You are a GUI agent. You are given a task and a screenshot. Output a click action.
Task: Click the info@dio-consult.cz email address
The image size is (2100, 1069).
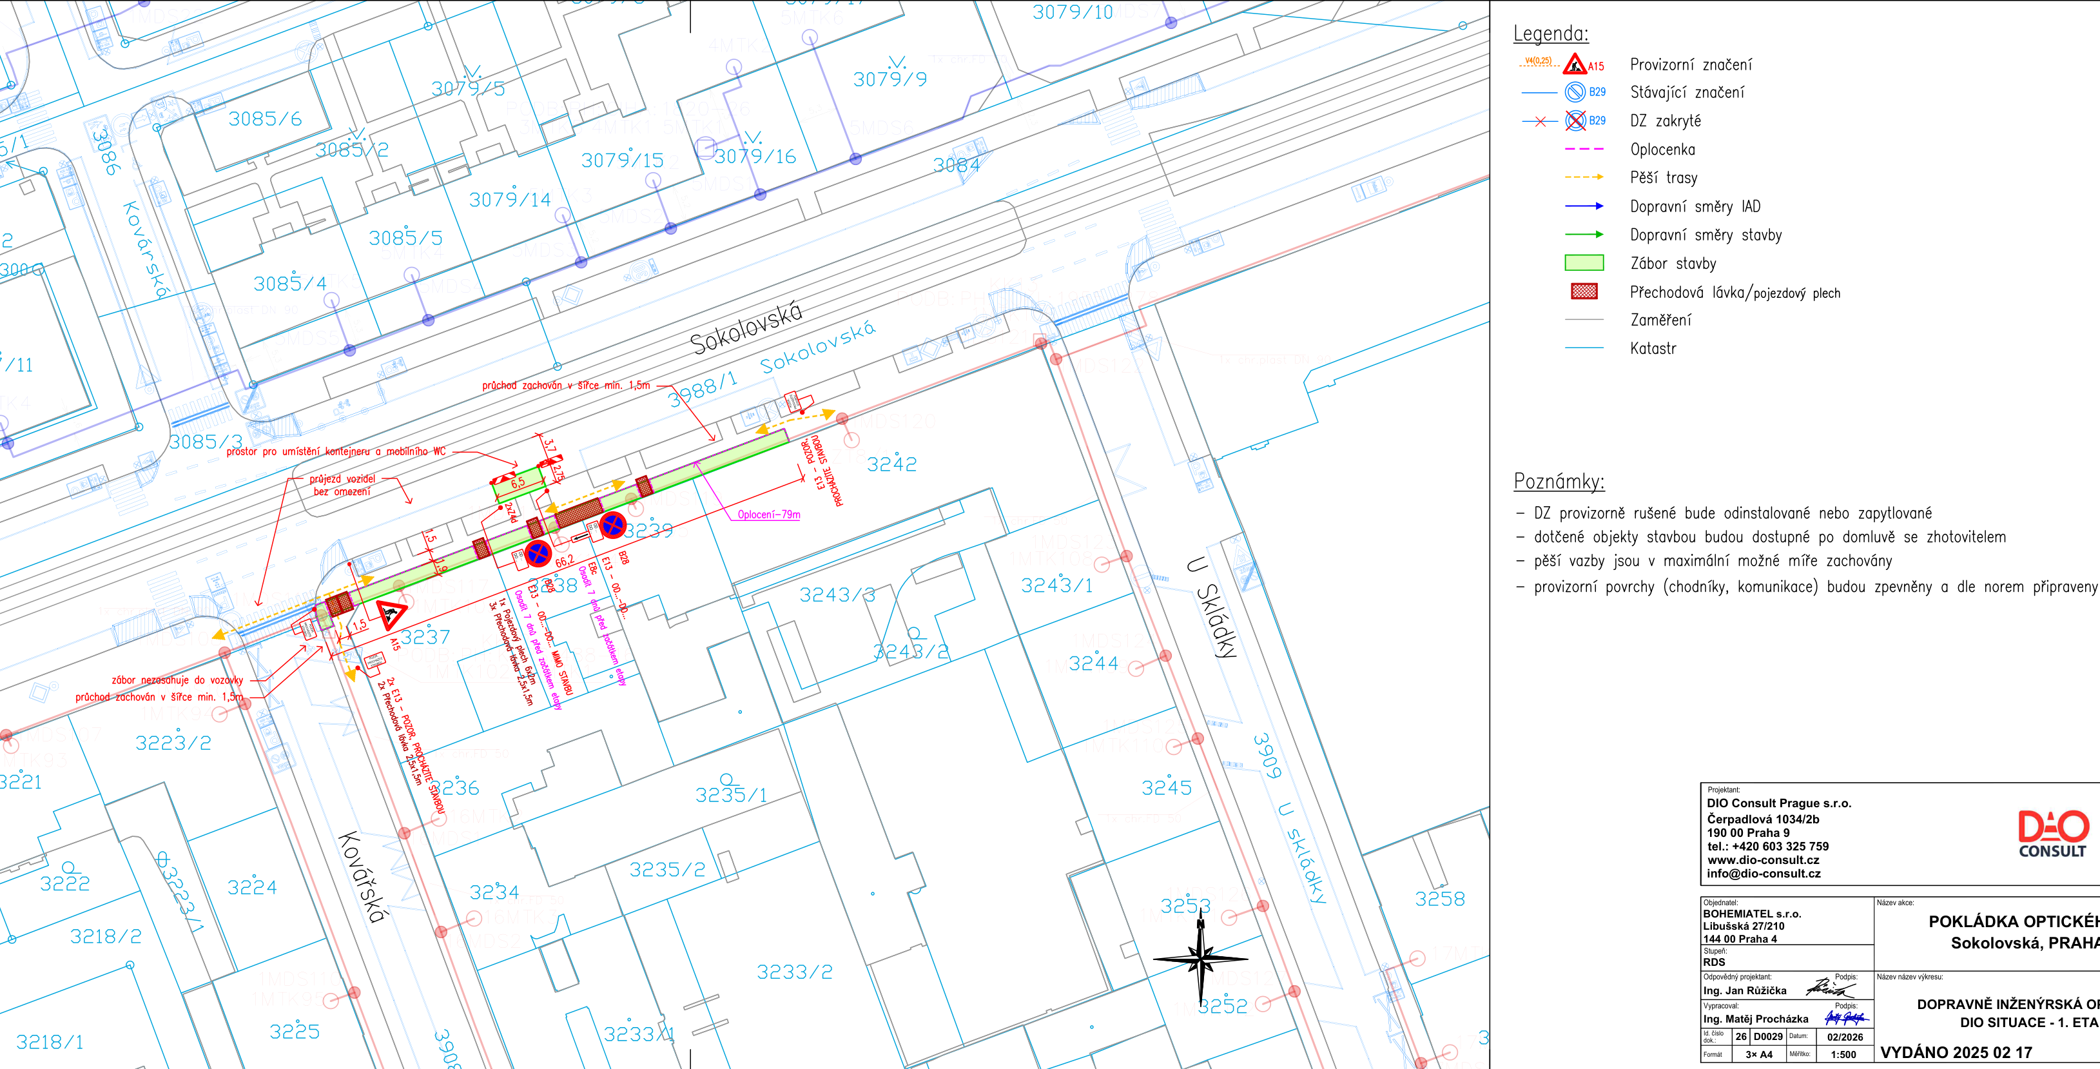click(x=1764, y=873)
